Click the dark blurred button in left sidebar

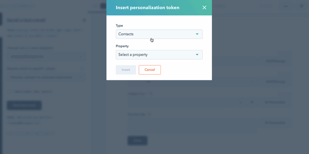(x=24, y=106)
